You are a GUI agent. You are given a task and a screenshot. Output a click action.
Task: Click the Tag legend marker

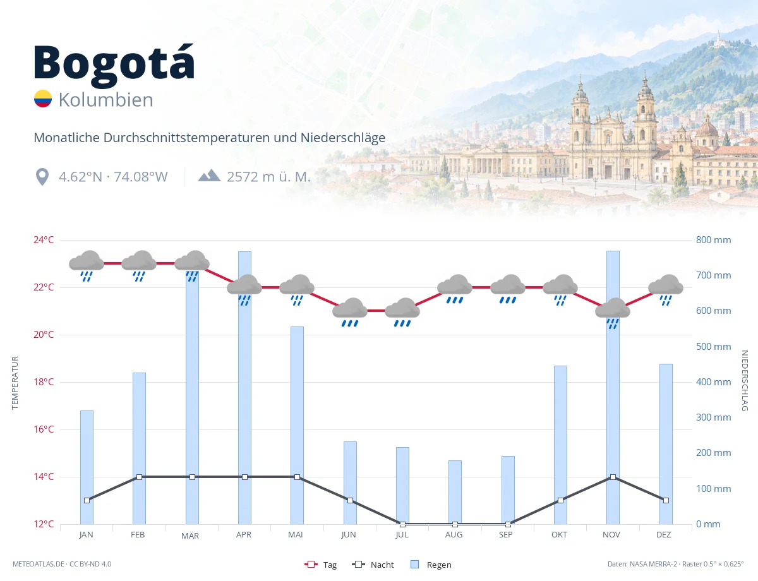[311, 565]
